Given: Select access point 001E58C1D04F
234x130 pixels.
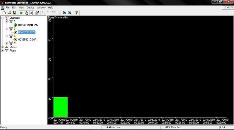Looking at the screenshot, I should pos(27,40).
